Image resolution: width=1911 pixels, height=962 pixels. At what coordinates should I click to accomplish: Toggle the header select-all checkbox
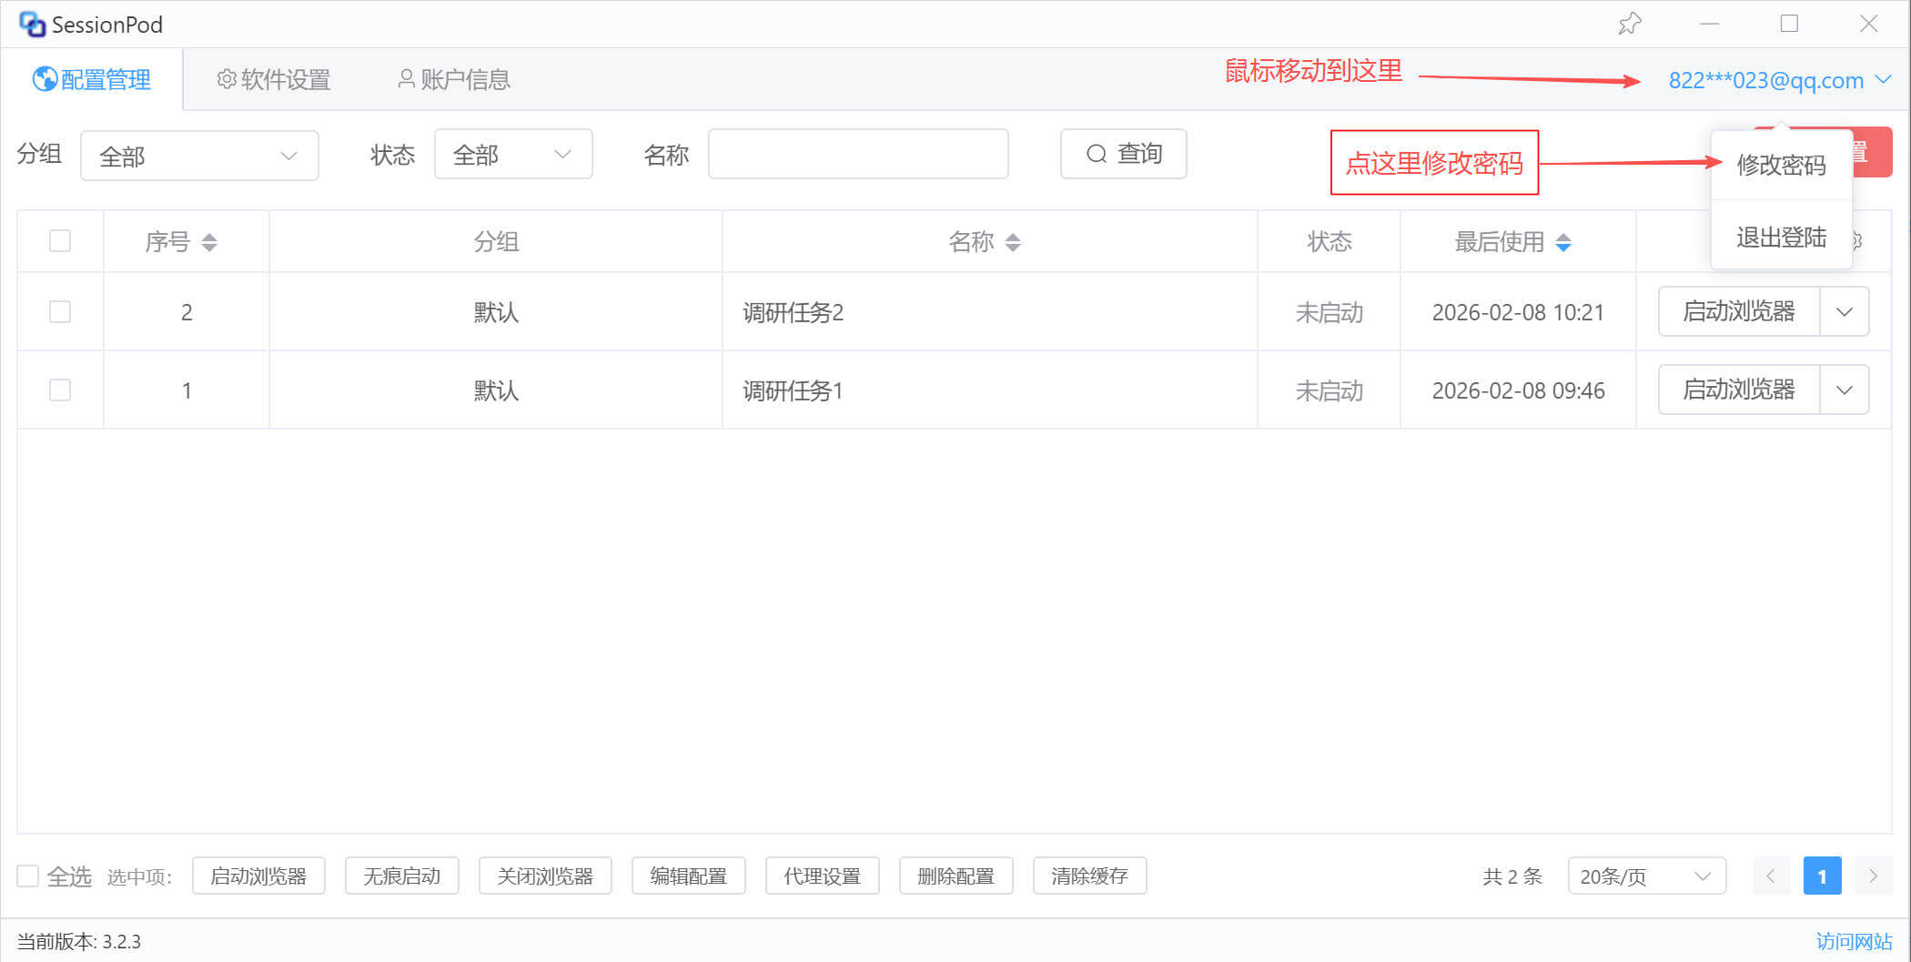pyautogui.click(x=60, y=241)
